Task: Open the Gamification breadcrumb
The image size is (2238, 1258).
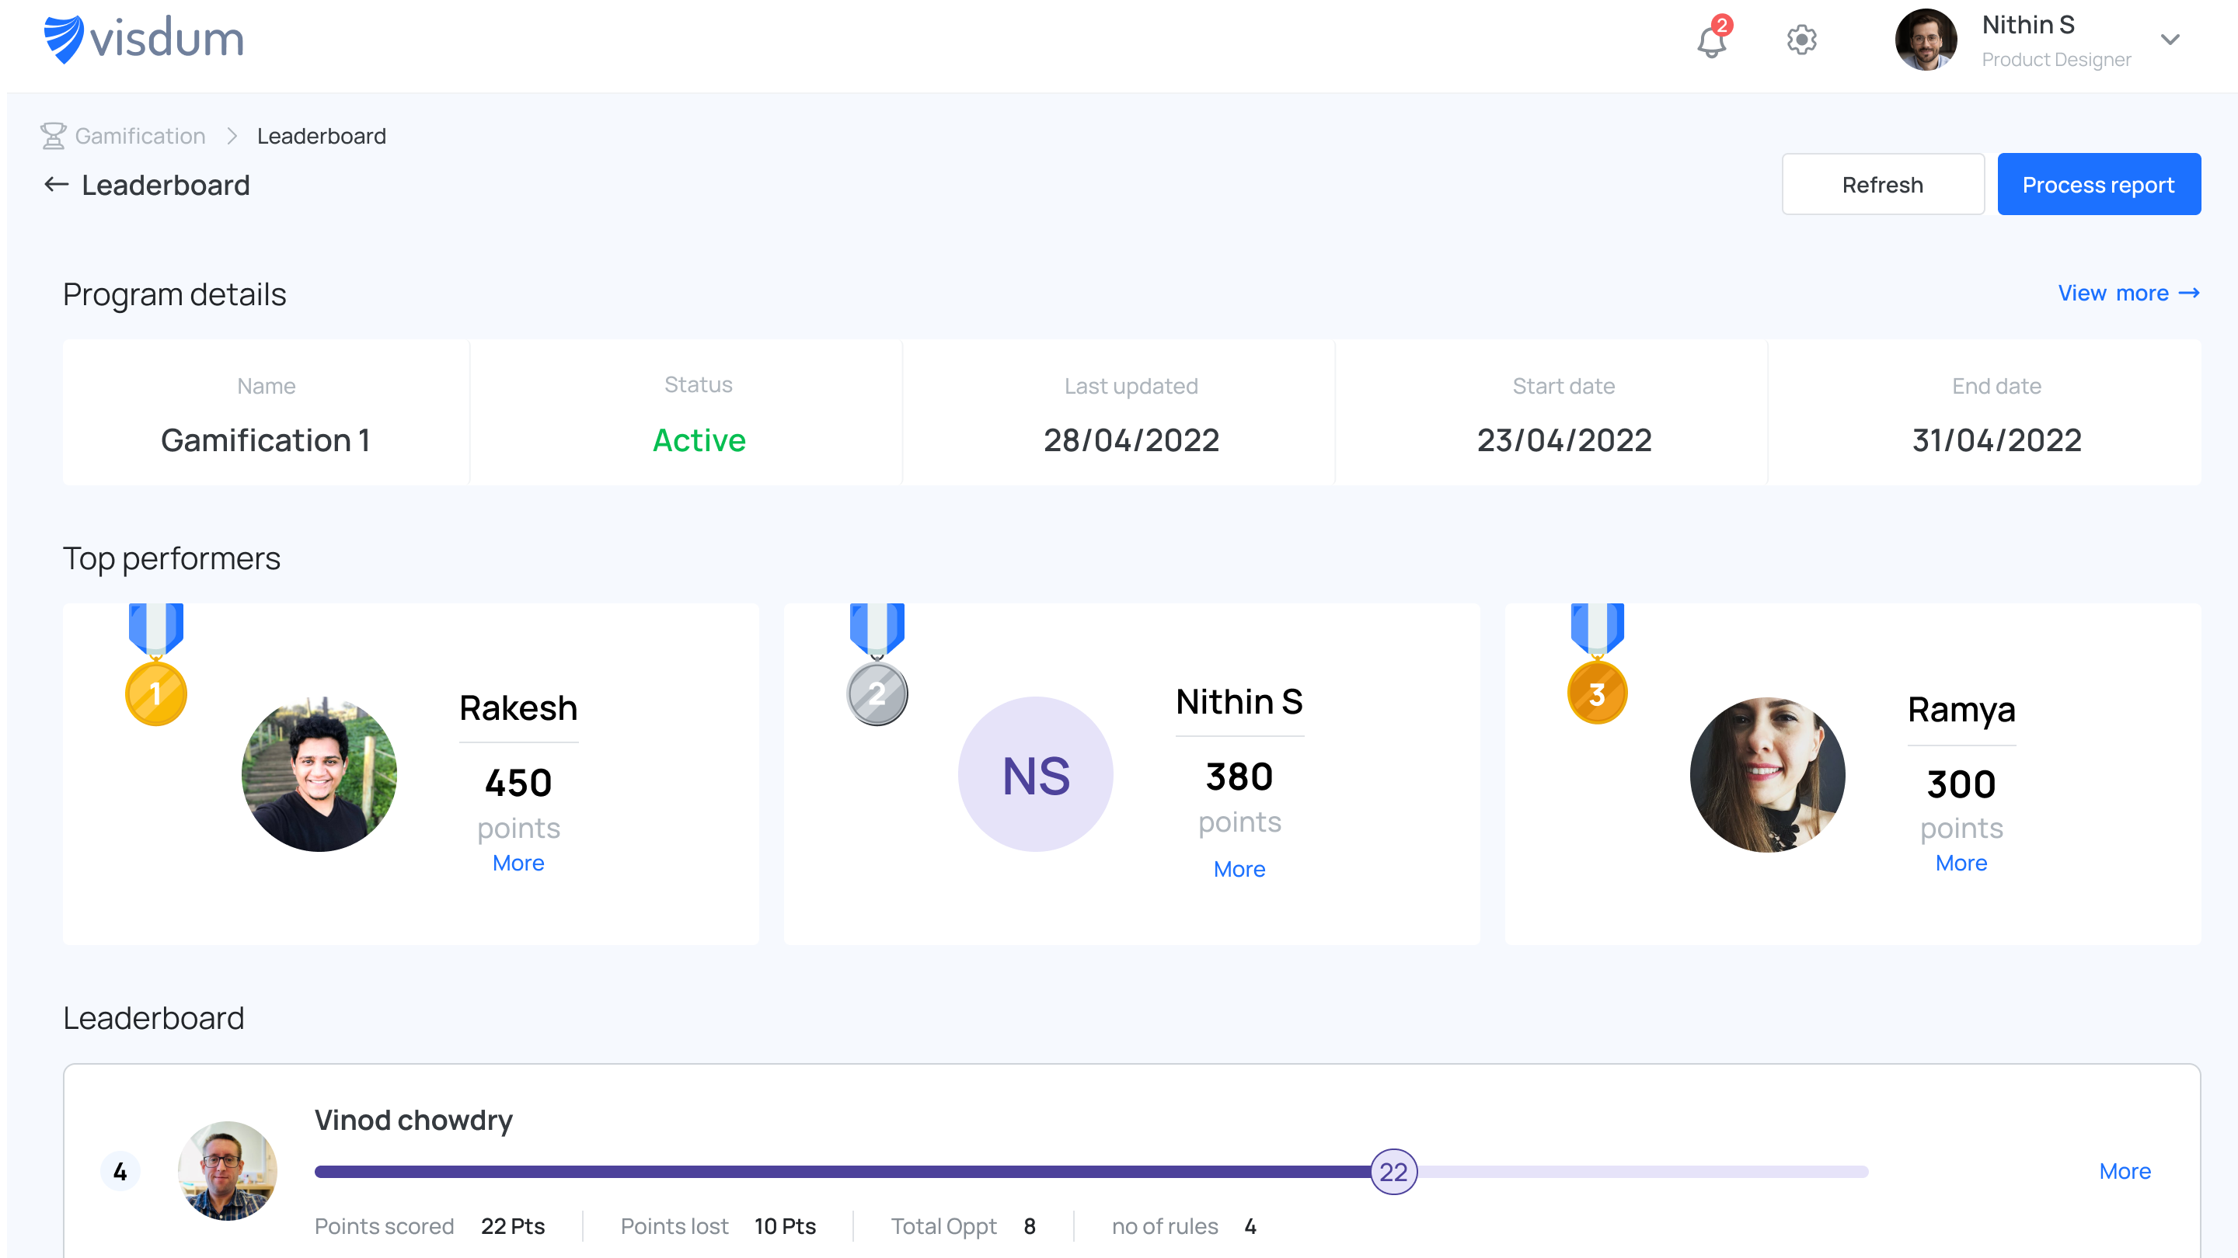Action: pos(140,137)
